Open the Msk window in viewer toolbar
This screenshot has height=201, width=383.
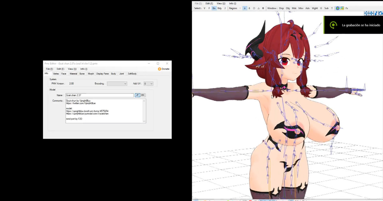pos(294,8)
